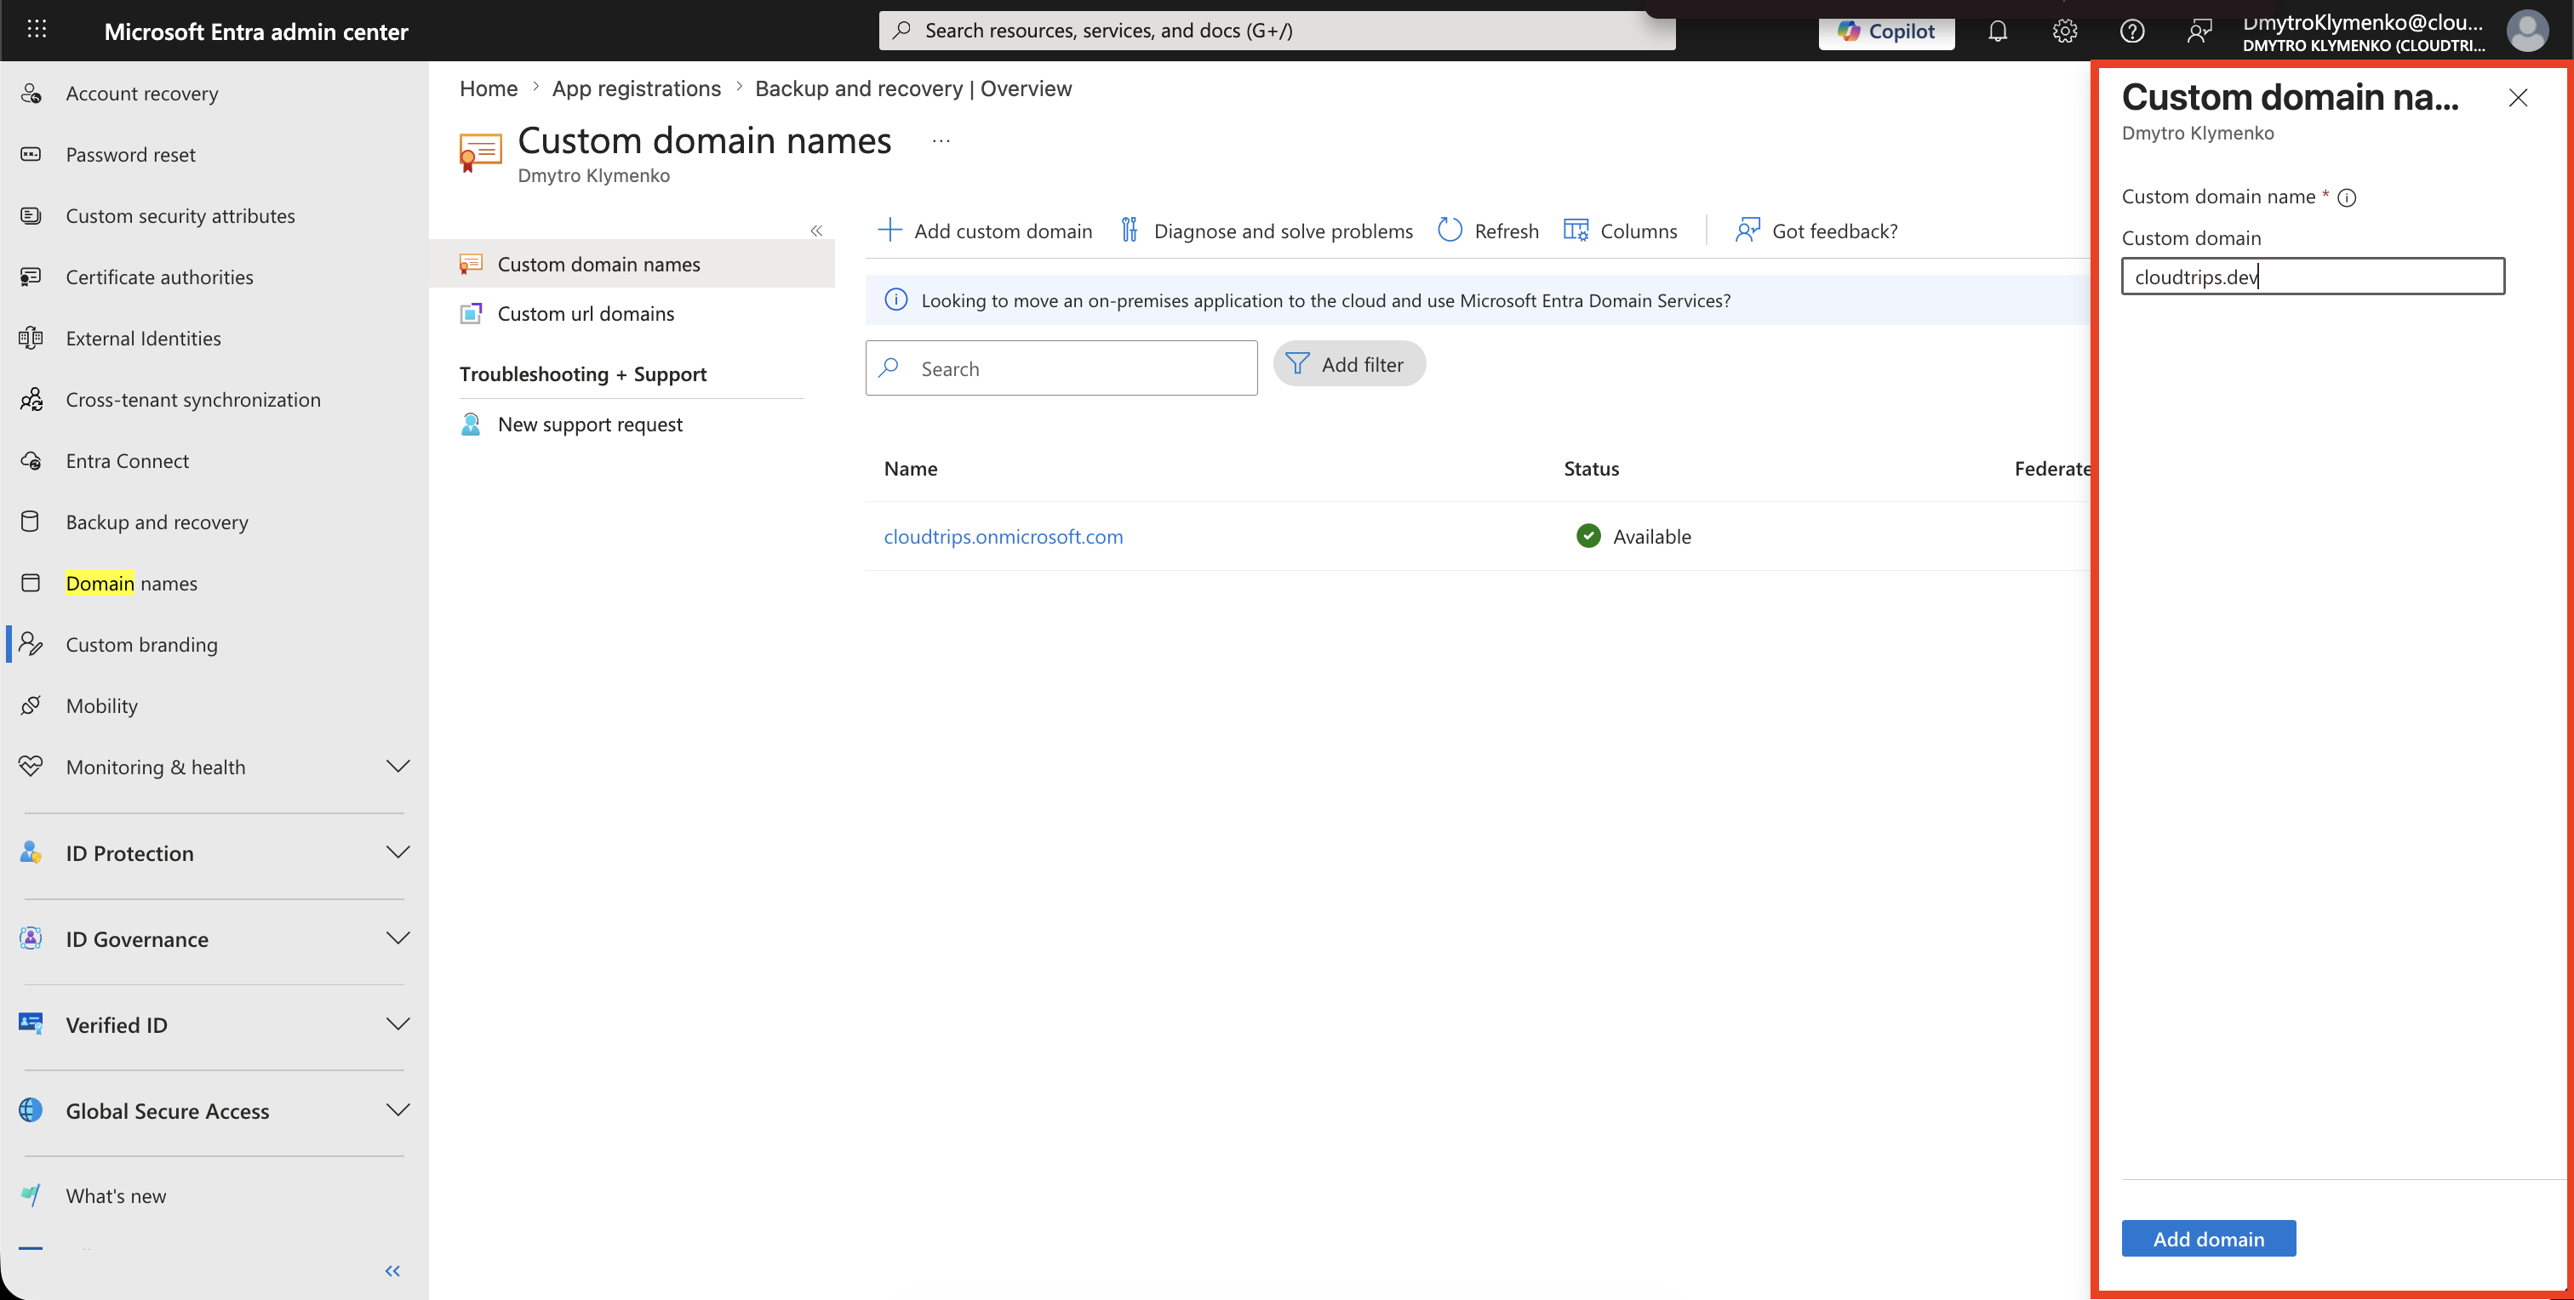Open Mobility in sidebar
Screen dimensions: 2574x1300
click(x=102, y=705)
